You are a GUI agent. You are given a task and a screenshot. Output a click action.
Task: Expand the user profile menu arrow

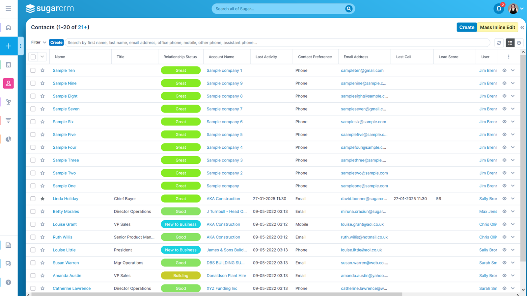(522, 9)
